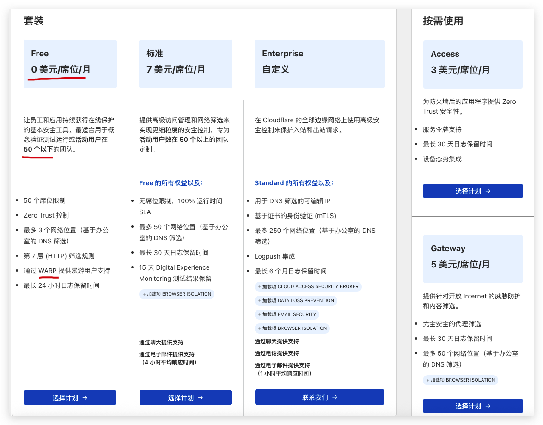Select the Gateway plan header card
The image size is (543, 425).
pyautogui.click(x=473, y=259)
